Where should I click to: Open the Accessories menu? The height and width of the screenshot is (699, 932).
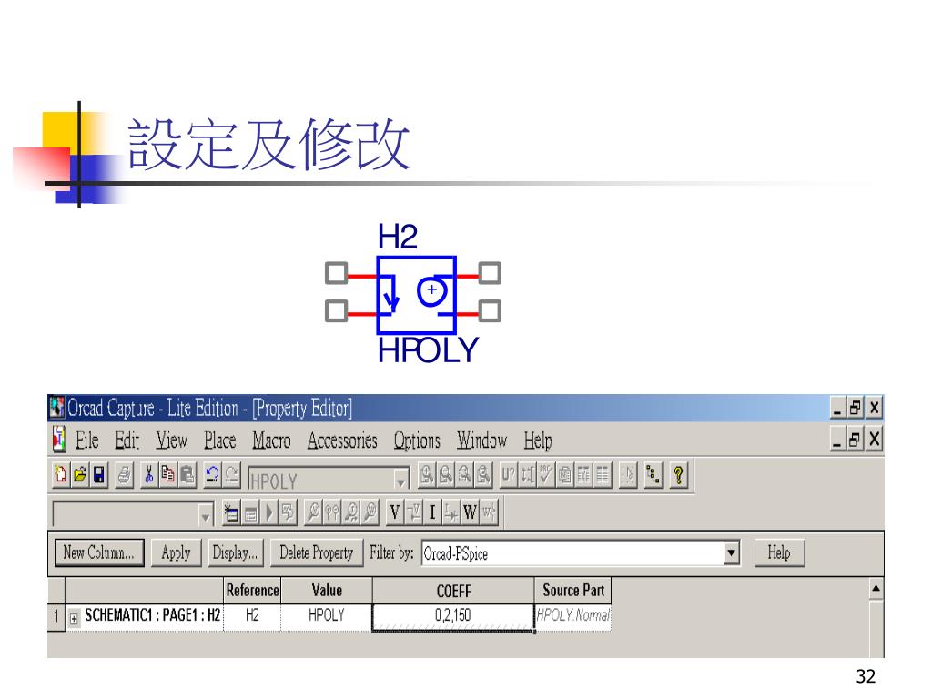pos(342,441)
